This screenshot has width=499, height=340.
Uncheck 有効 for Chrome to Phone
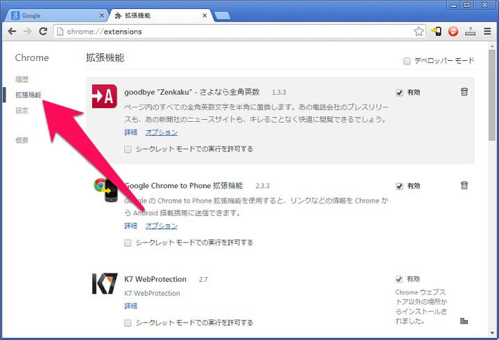click(399, 186)
